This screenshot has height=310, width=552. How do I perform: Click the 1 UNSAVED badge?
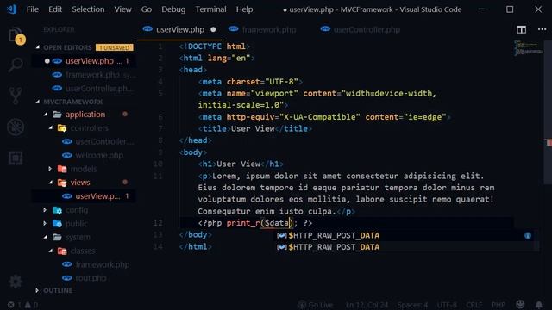(115, 47)
